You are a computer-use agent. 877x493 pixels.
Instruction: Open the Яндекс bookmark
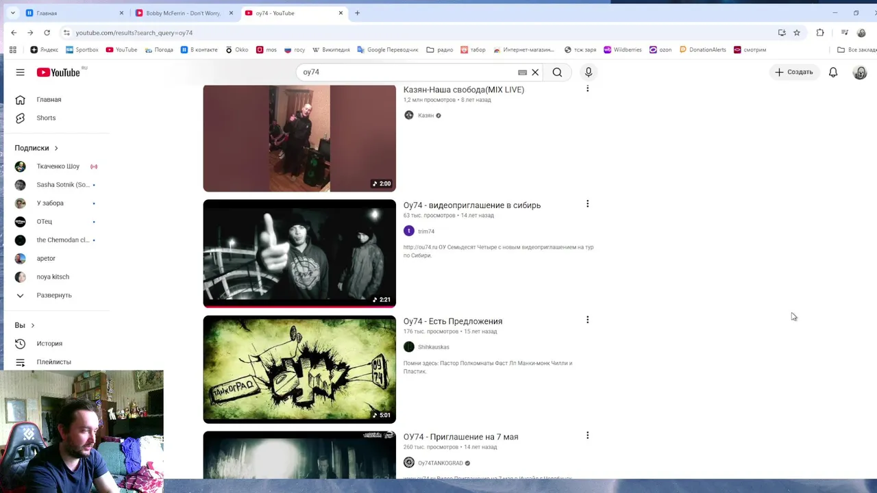pos(45,50)
